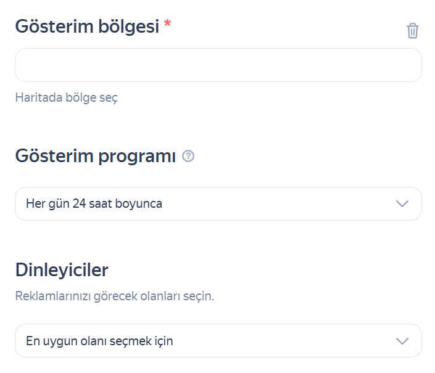
Task: Show the display schedule tooltip question mark
Action: [189, 157]
